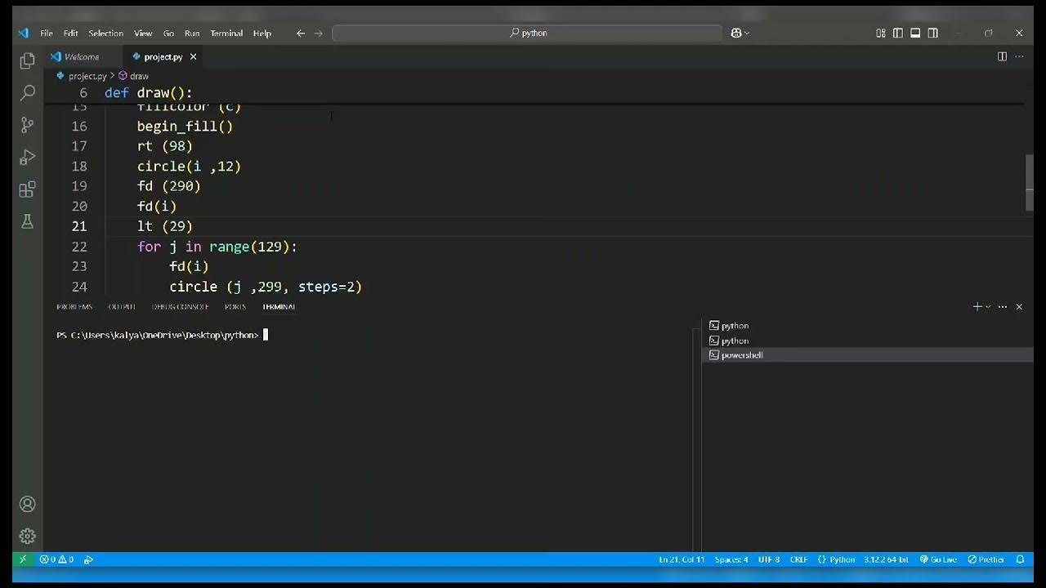The height and width of the screenshot is (588, 1046).
Task: Add a new terminal with plus icon
Action: [x=977, y=306]
